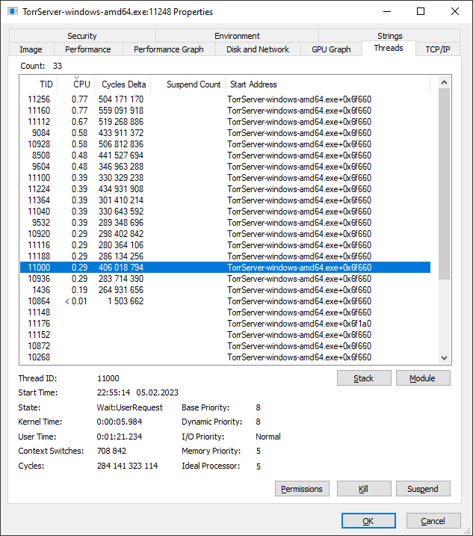Select thread row with TID 10936
473x536 pixels.
pos(225,279)
